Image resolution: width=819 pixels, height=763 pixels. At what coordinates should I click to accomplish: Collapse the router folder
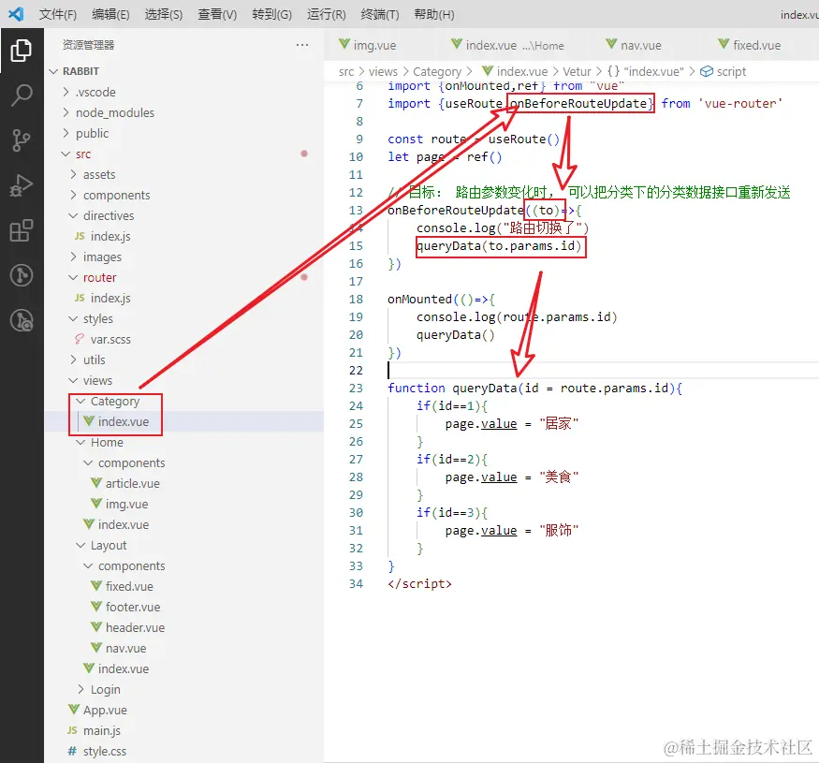[x=73, y=277]
